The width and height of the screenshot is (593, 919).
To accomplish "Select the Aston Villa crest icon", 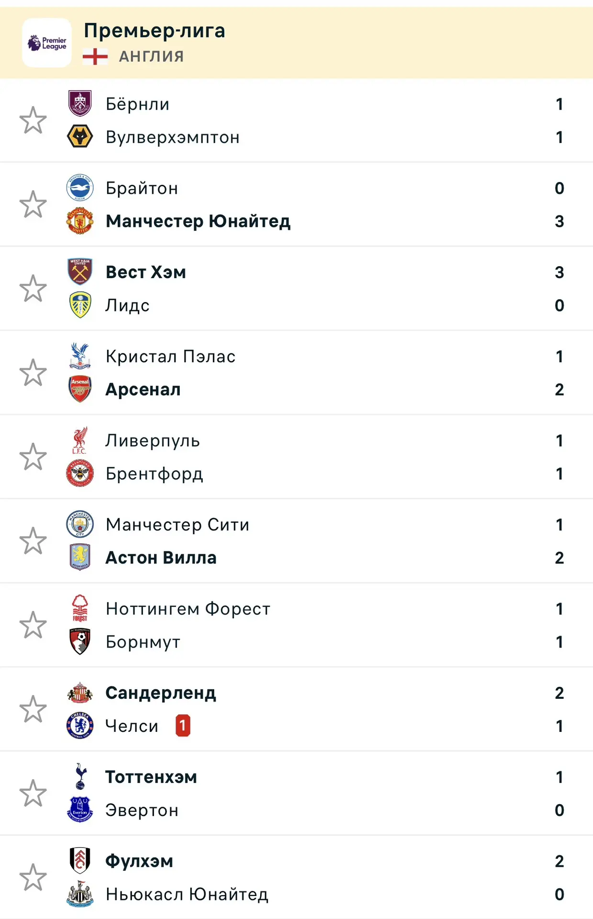I will pyautogui.click(x=80, y=557).
